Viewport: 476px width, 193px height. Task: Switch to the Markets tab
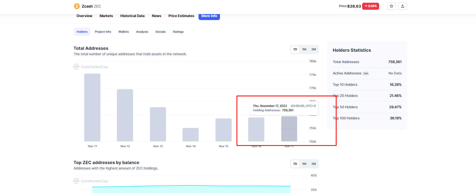106,16
